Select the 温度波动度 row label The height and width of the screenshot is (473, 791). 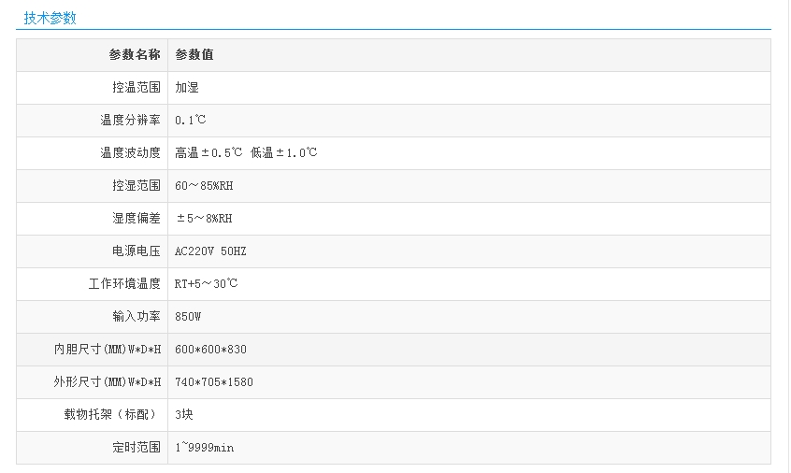[131, 153]
